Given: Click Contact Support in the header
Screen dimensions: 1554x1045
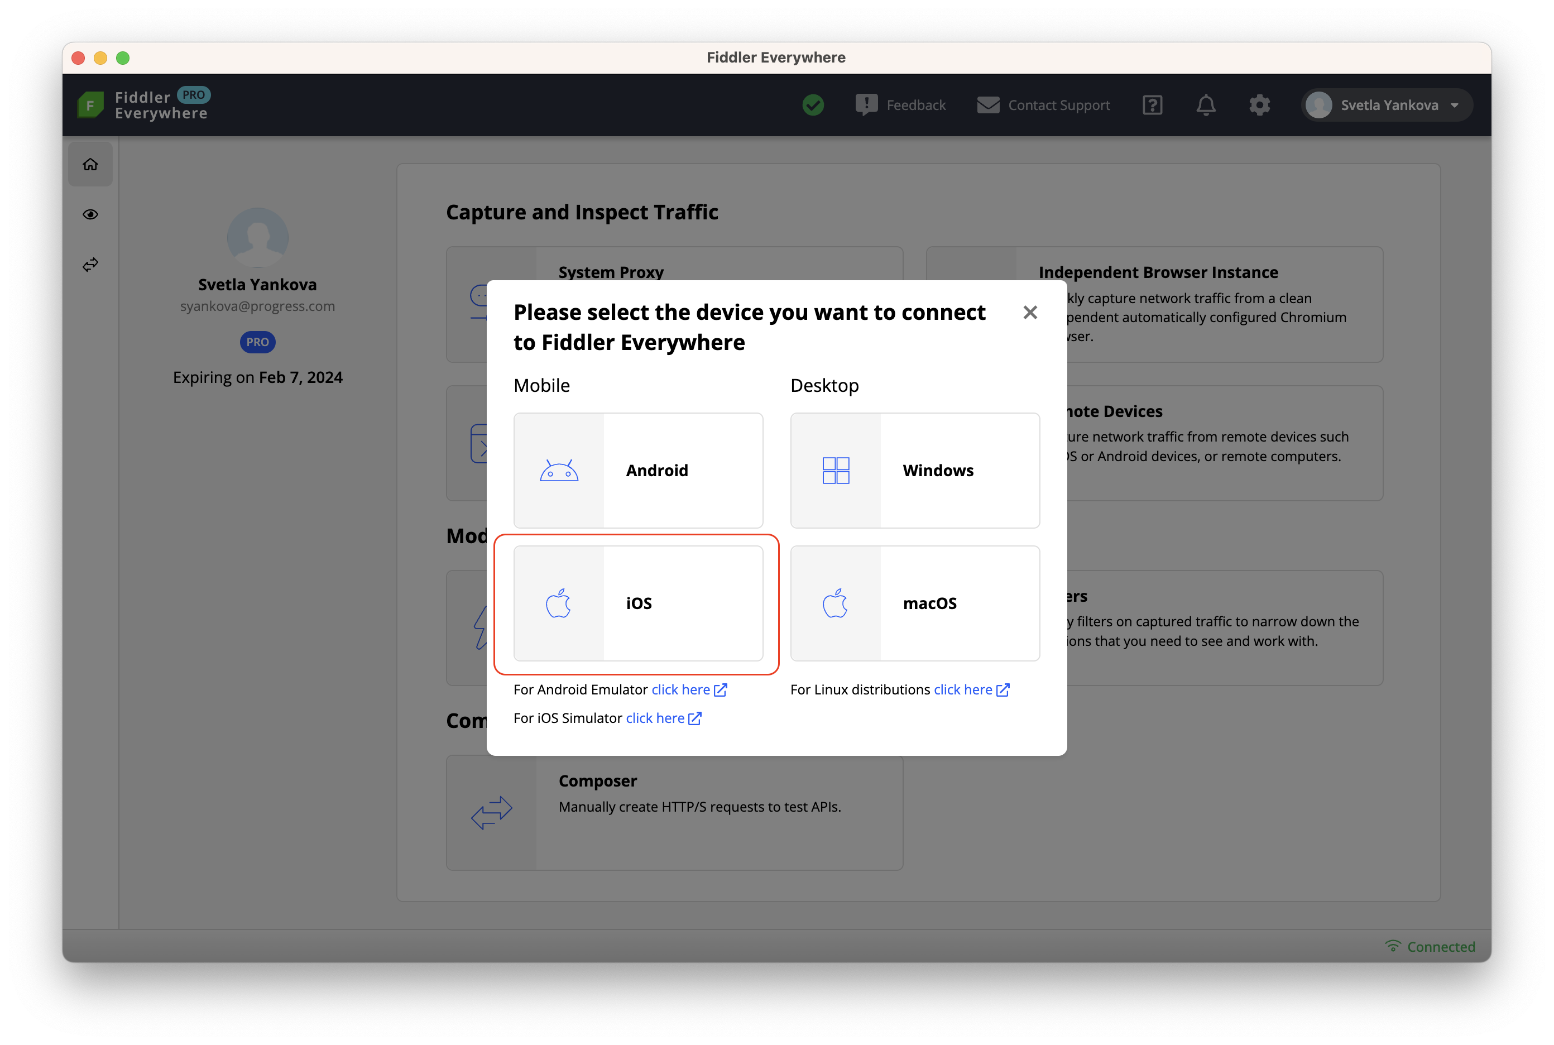Looking at the screenshot, I should pyautogui.click(x=1044, y=106).
